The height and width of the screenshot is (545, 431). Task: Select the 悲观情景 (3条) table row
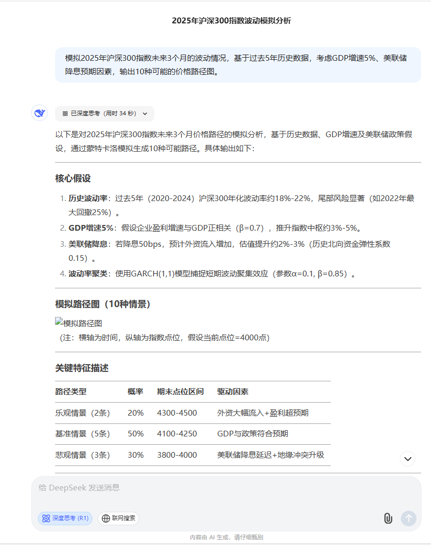[x=192, y=455]
